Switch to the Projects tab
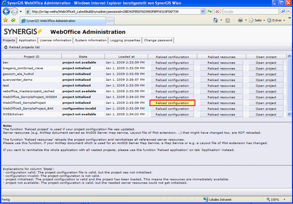Image resolution: width=293 pixels, height=204 pixels. [x=9, y=40]
